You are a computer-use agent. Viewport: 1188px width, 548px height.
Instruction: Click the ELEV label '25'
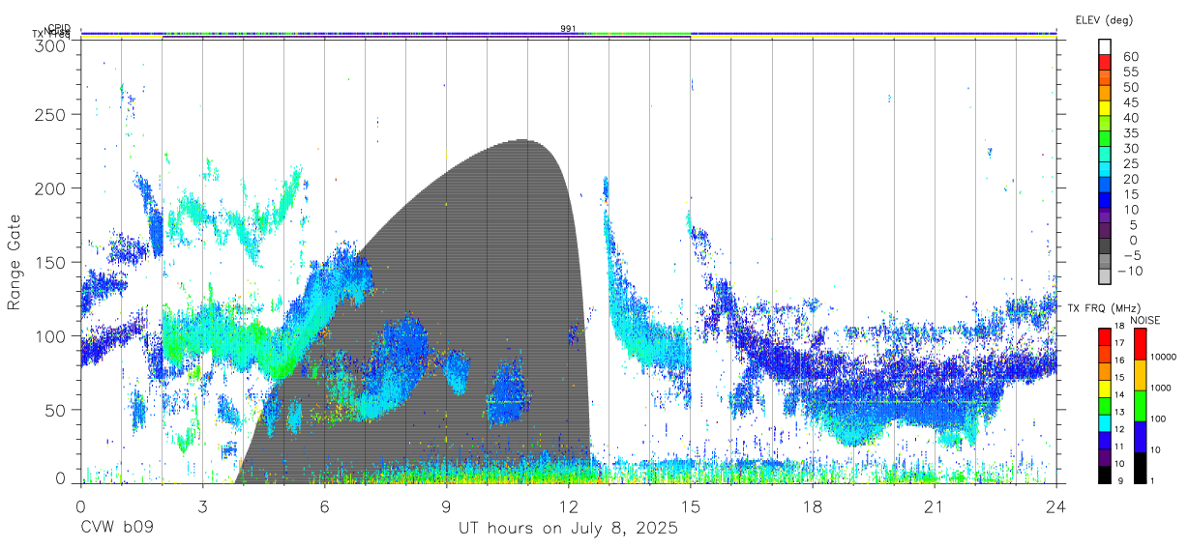click(x=1130, y=164)
